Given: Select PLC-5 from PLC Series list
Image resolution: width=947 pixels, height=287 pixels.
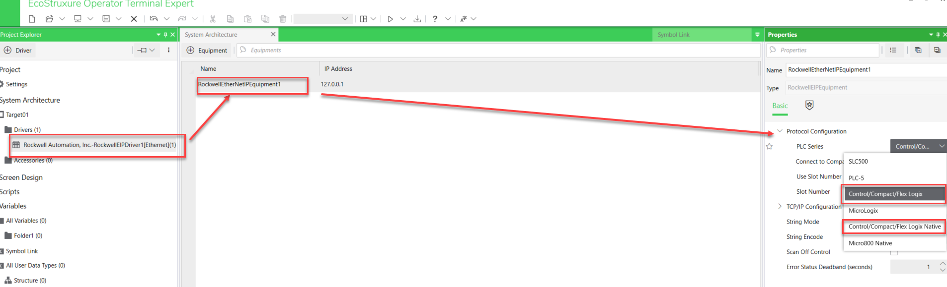Looking at the screenshot, I should pos(894,177).
